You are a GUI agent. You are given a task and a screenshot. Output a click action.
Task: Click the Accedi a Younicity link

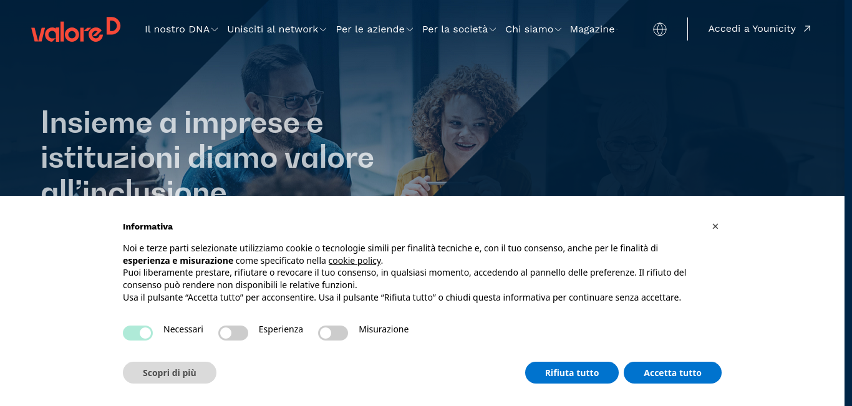(x=752, y=29)
